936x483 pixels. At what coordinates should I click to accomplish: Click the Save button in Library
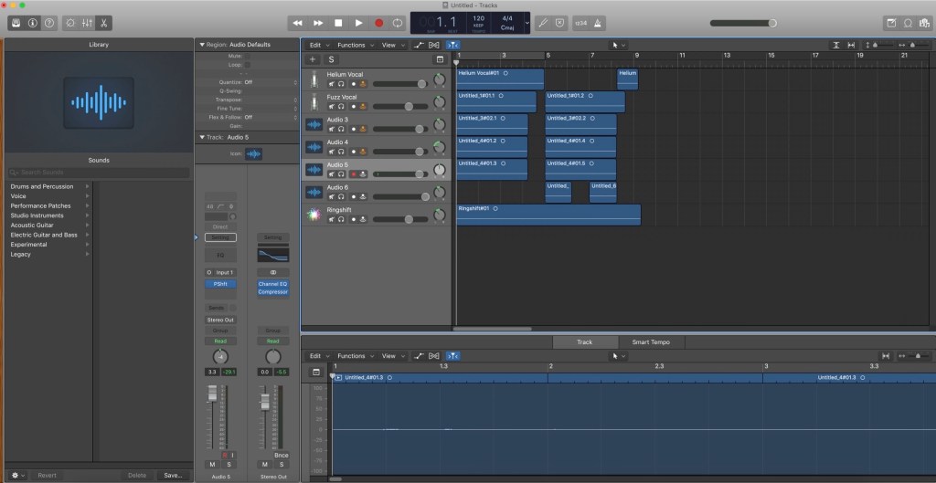click(x=172, y=475)
